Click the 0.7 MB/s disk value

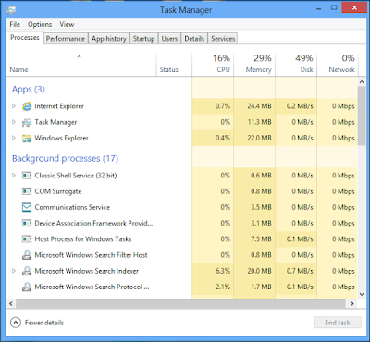click(300, 271)
